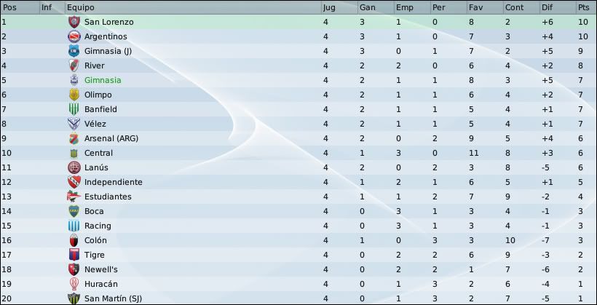Click the Tigre club crest
This screenshot has width=597, height=305.
click(x=74, y=255)
